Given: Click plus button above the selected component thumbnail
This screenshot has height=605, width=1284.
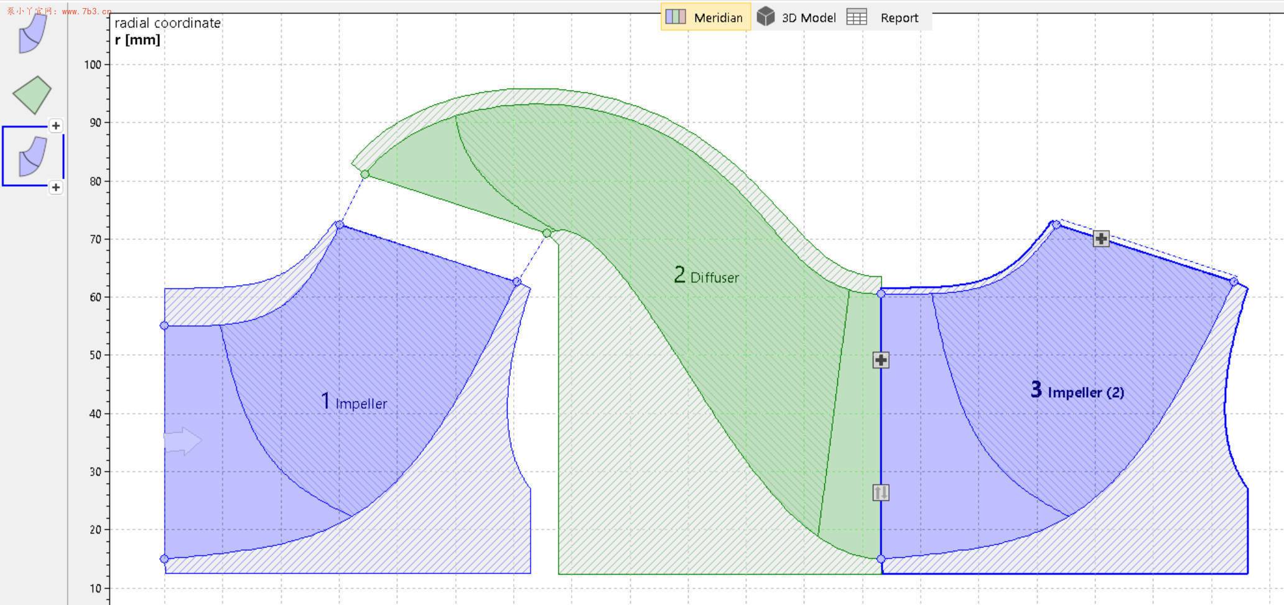Looking at the screenshot, I should tap(56, 126).
